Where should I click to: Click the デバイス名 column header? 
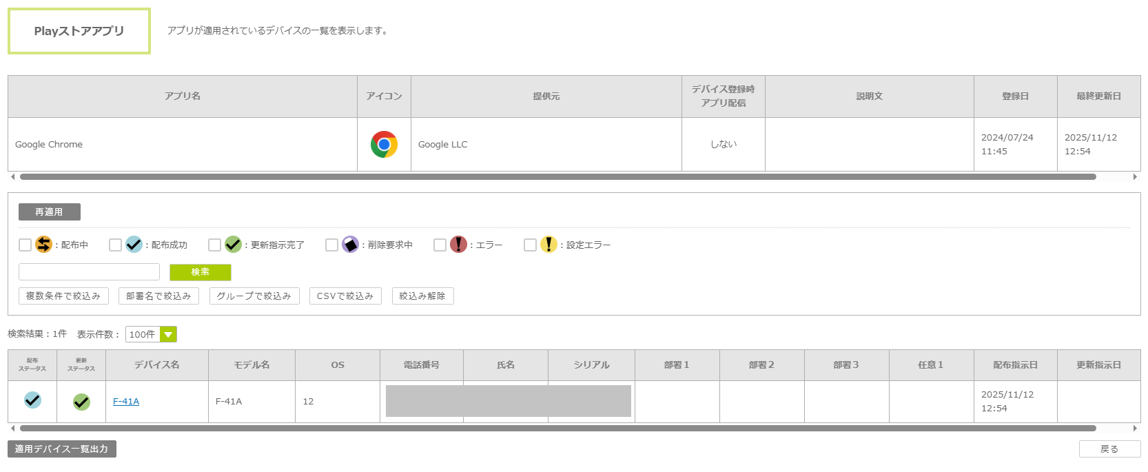point(156,365)
